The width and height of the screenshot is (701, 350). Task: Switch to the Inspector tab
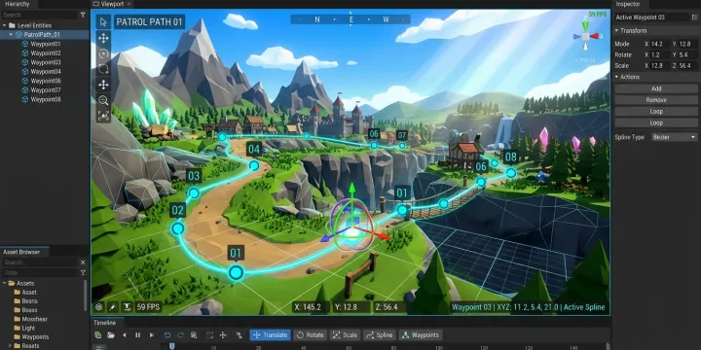tap(628, 4)
